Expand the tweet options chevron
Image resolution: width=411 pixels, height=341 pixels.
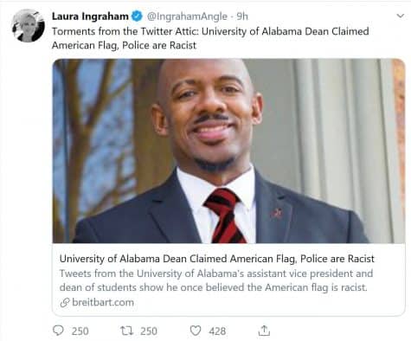click(401, 16)
